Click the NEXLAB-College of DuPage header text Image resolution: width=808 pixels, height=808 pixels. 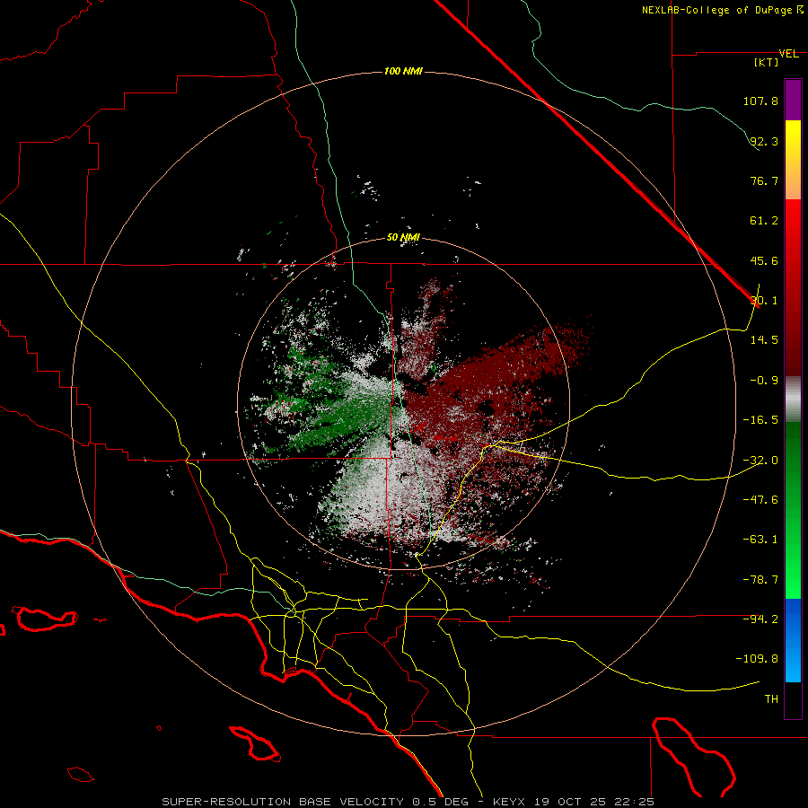pyautogui.click(x=722, y=10)
